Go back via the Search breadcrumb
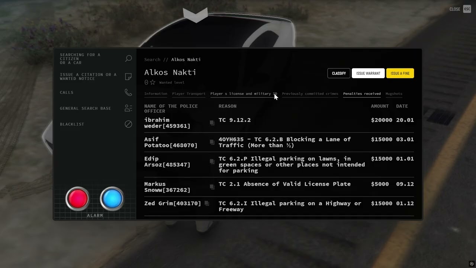Viewport: 476px width, 268px height. (x=152, y=60)
